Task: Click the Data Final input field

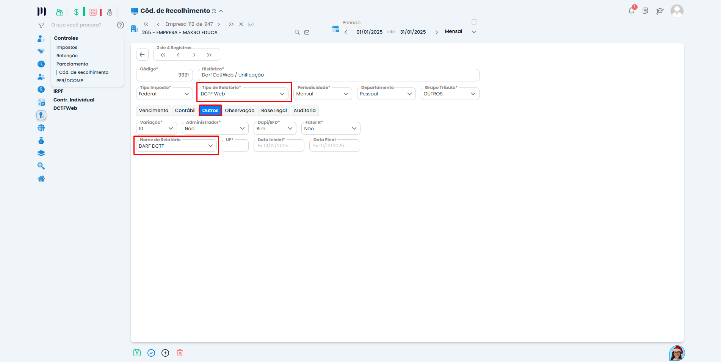Action: (334, 145)
